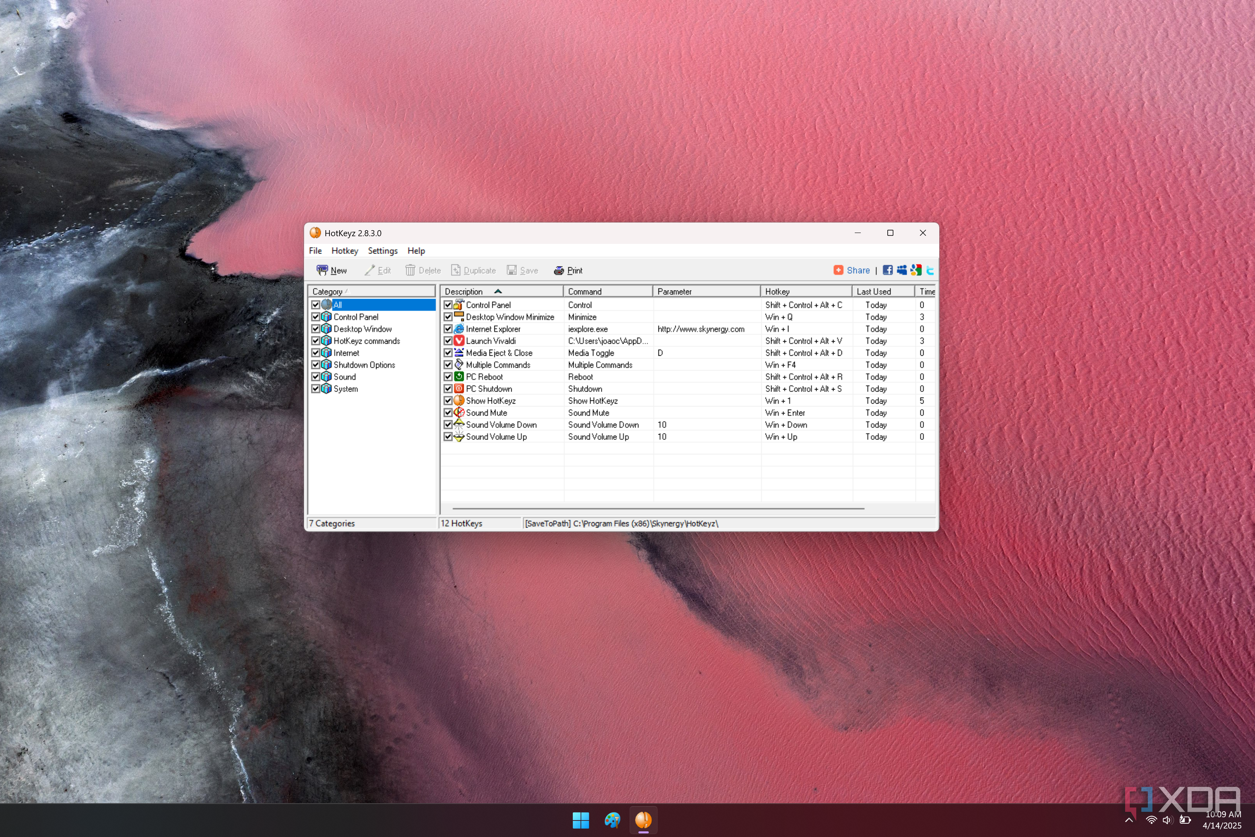Viewport: 1255px width, 837px height.
Task: Select the Sound category
Action: [x=345, y=377]
